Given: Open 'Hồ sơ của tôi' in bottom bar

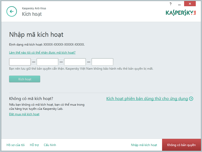Looking at the screenshot, I should [x=16, y=145].
